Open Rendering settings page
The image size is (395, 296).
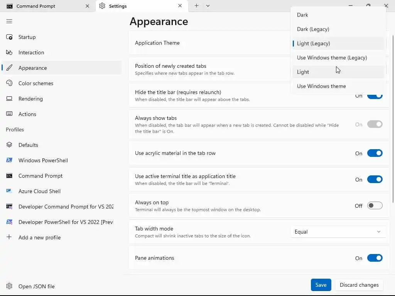61,99
